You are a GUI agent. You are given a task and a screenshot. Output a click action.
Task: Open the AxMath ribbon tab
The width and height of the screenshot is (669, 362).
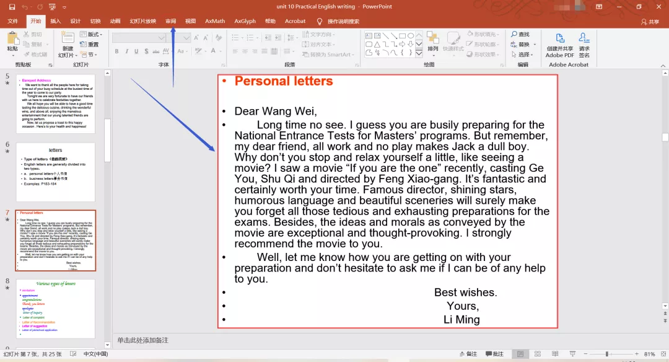[x=215, y=21]
